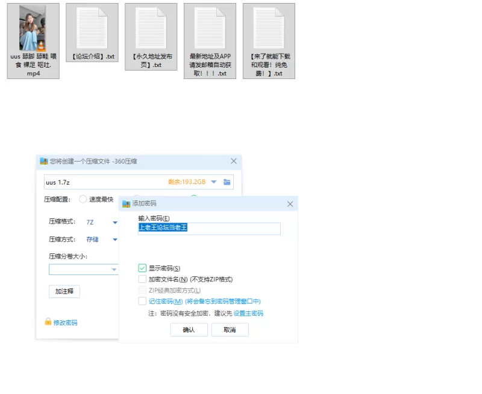The width and height of the screenshot is (482, 394).
Task: Uncheck the 显示密码 checkbox
Action: click(142, 268)
